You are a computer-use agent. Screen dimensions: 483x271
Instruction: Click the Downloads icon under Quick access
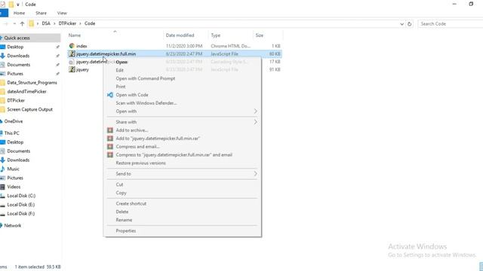3,56
